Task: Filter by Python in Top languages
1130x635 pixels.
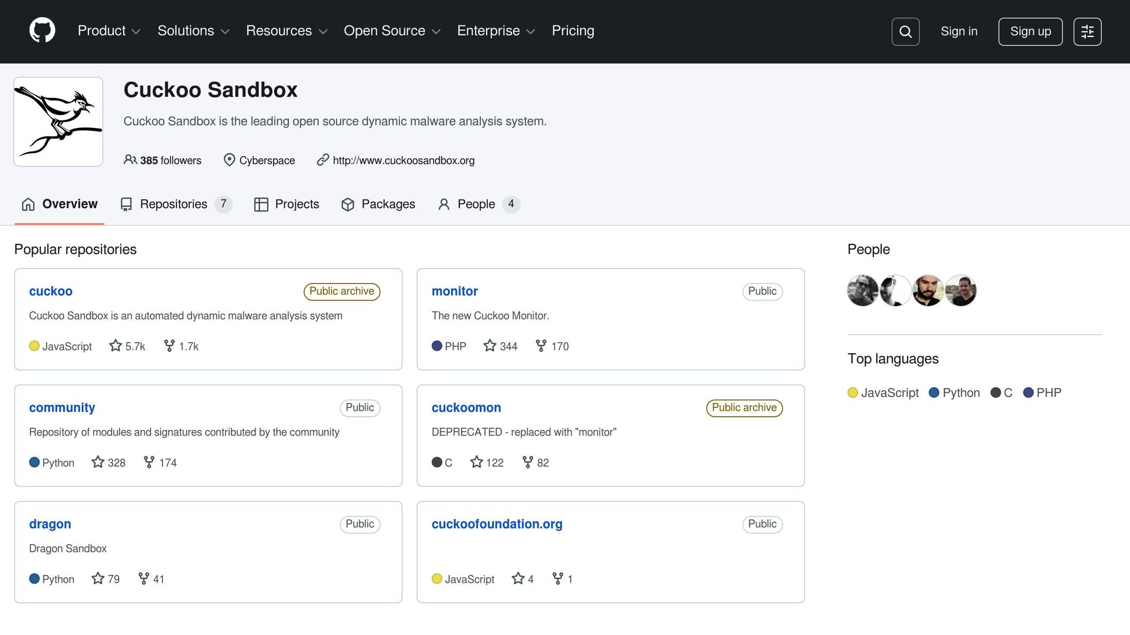Action: (x=955, y=392)
